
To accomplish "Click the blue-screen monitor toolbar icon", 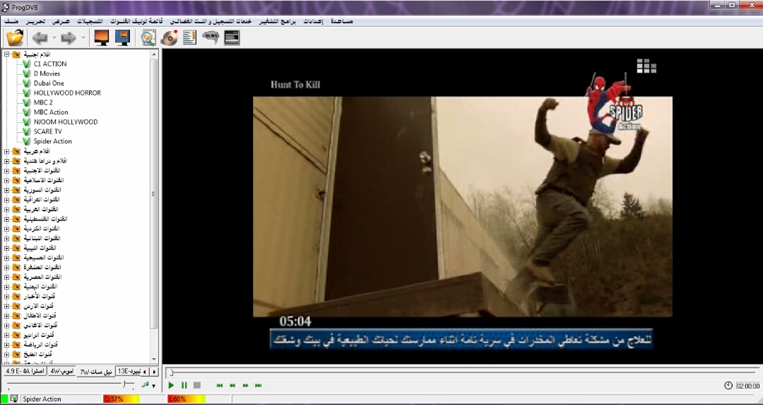I will (122, 37).
